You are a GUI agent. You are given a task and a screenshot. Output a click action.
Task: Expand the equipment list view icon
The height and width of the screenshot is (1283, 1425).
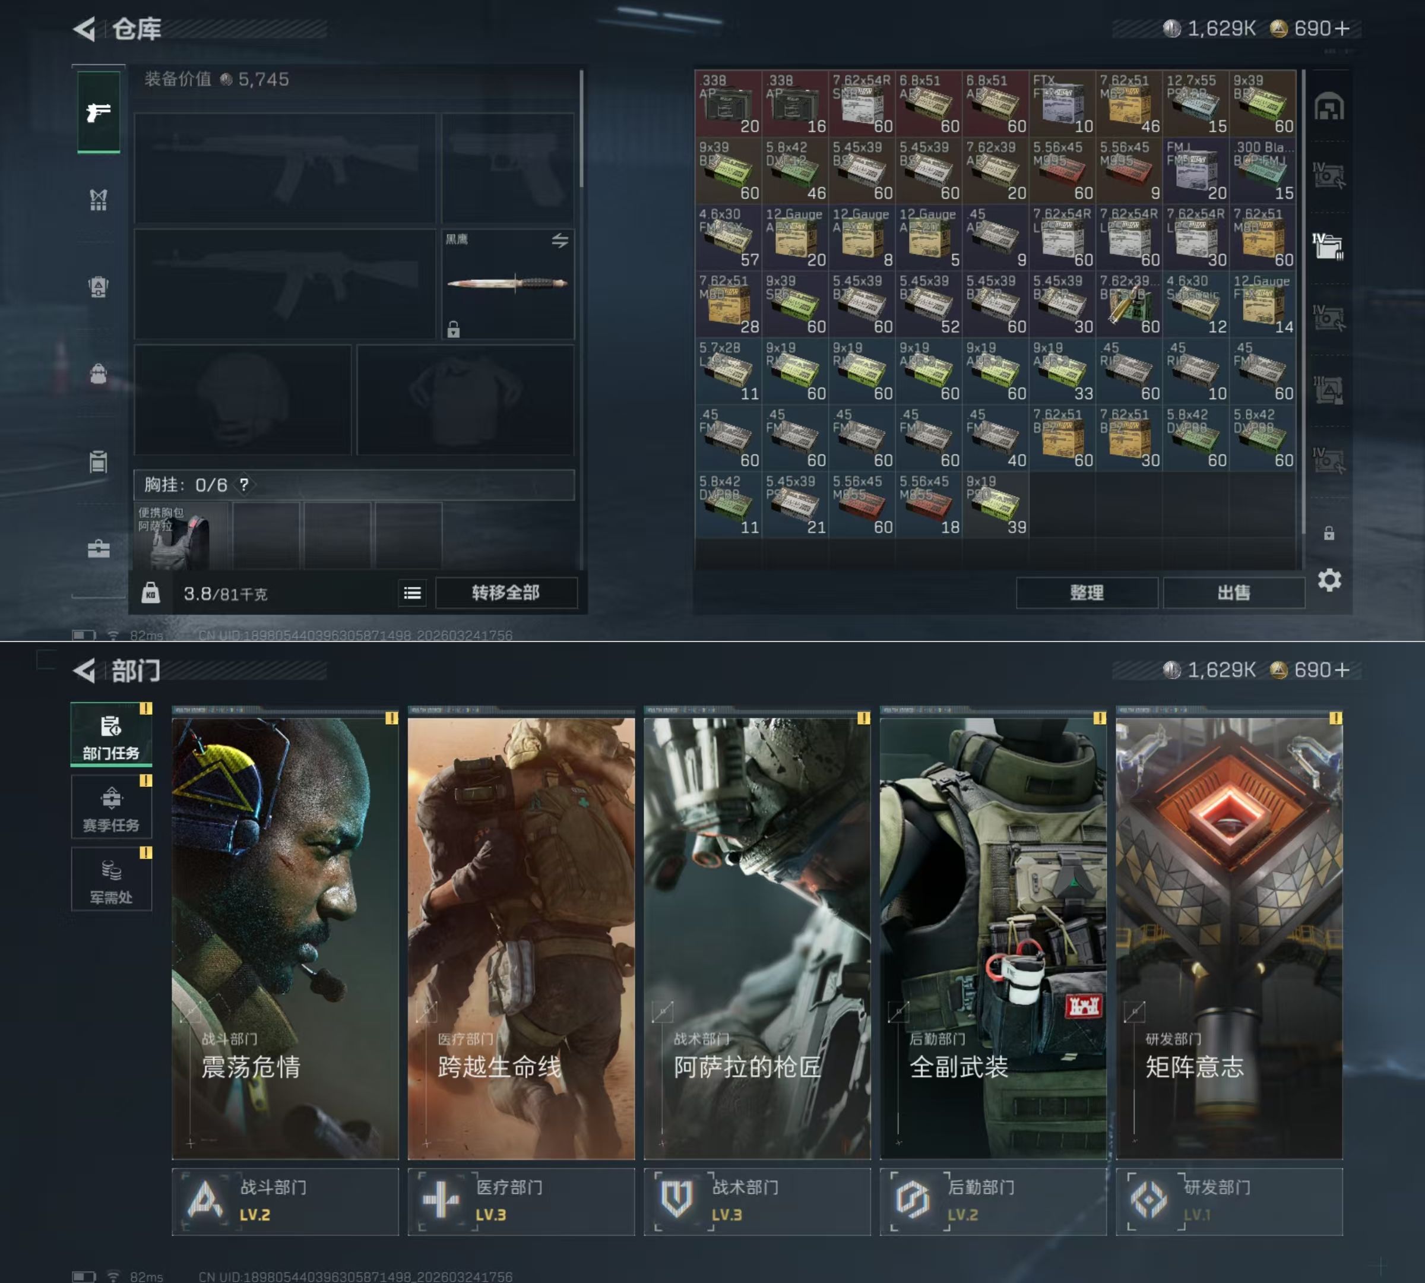412,593
